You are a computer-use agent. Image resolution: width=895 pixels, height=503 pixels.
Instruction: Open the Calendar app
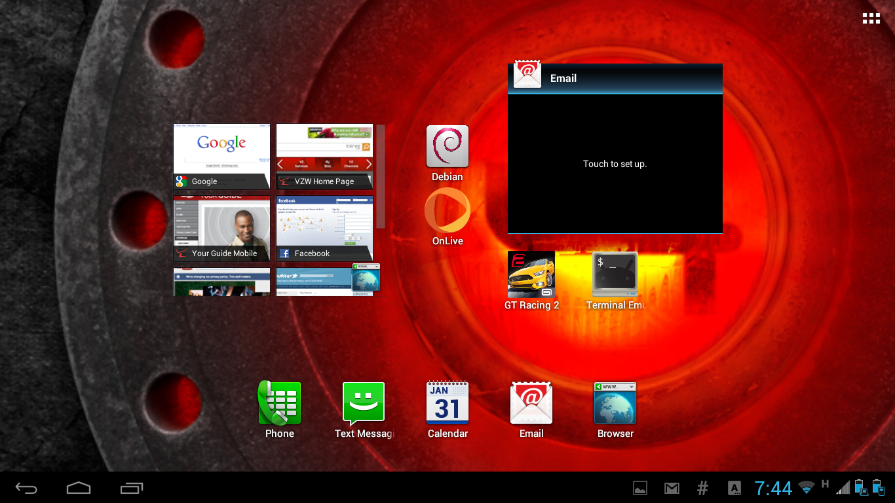(447, 403)
